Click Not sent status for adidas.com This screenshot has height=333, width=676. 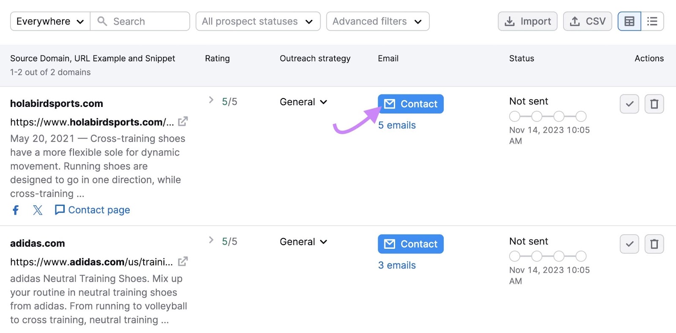pos(529,241)
